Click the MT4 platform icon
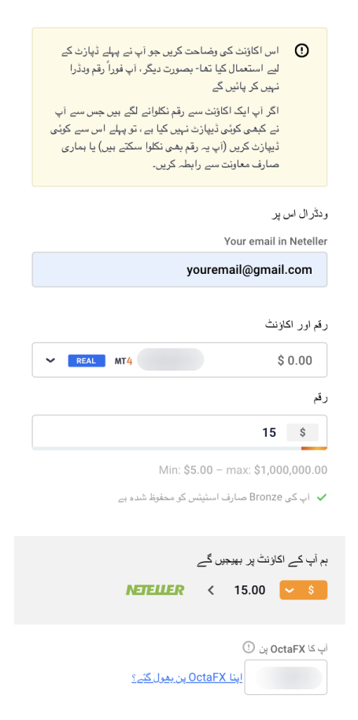Viewport: 358px width, 720px height. tap(124, 361)
